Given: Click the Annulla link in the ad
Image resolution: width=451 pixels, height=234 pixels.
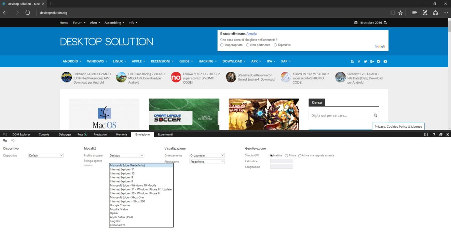Looking at the screenshot, I should (x=251, y=34).
